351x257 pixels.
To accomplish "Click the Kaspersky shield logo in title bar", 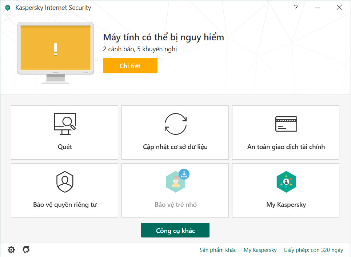I will coord(8,8).
